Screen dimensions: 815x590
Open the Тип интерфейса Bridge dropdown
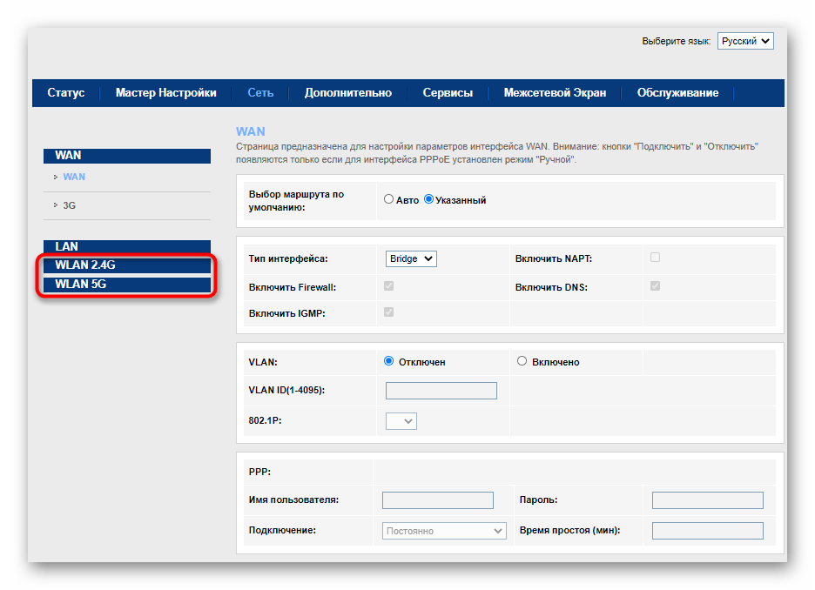[x=411, y=258]
